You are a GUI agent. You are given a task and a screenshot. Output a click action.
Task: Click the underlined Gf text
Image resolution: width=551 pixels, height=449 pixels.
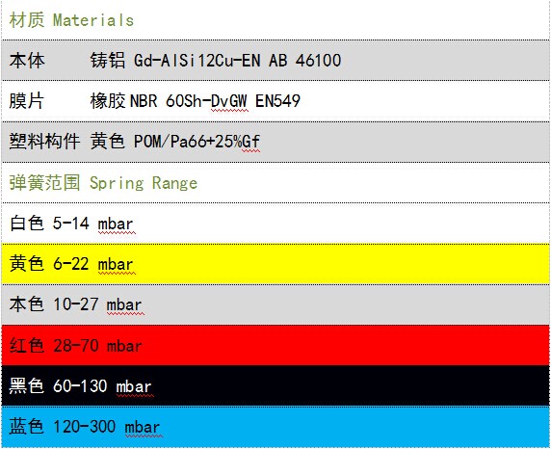pos(250,142)
